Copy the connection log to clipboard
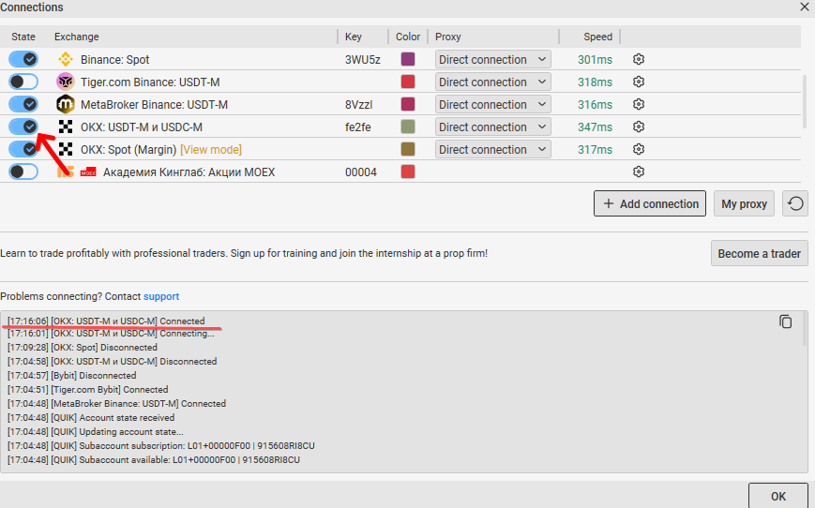Screen dimensions: 815x508 tap(786, 321)
